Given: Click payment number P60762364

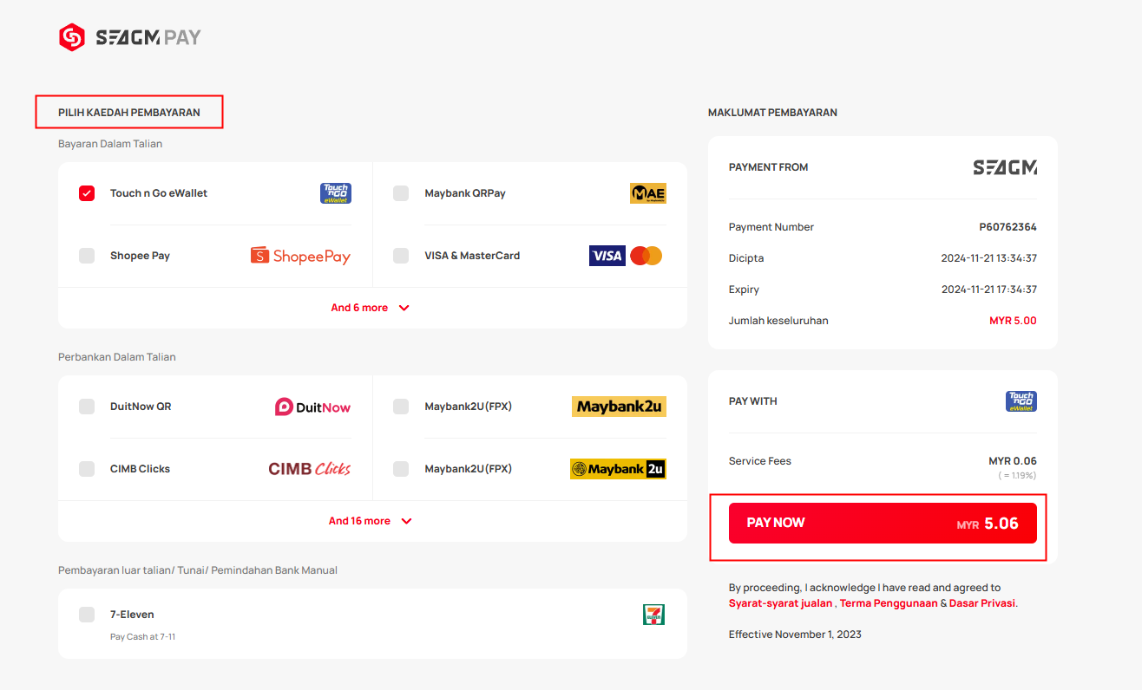Looking at the screenshot, I should point(1007,227).
